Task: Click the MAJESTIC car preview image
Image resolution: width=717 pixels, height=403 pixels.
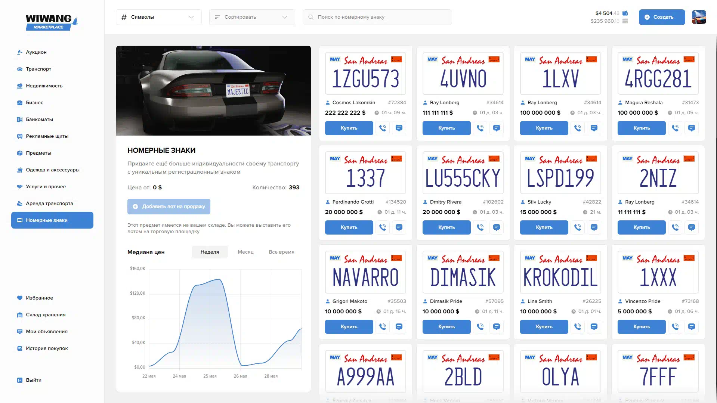Action: 213,91
